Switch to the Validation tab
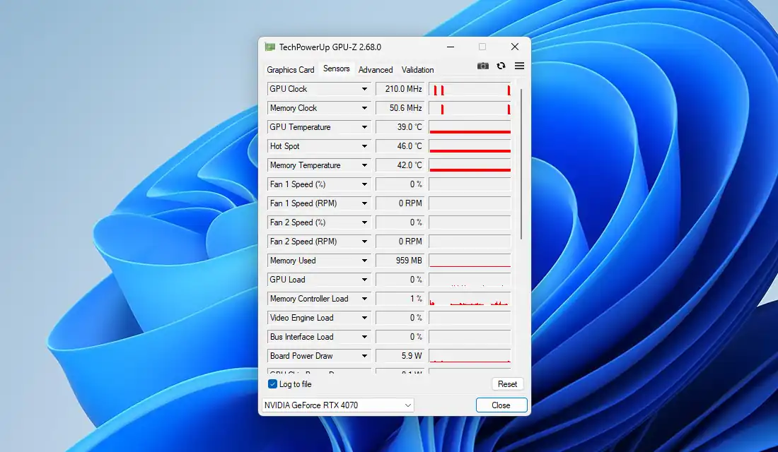The height and width of the screenshot is (452, 778). coord(417,69)
